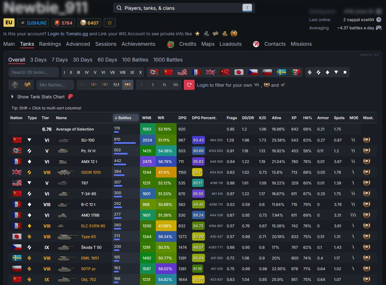The width and height of the screenshot is (386, 285).
Task: Click Login link to filter own tanks
Action: coord(202,85)
